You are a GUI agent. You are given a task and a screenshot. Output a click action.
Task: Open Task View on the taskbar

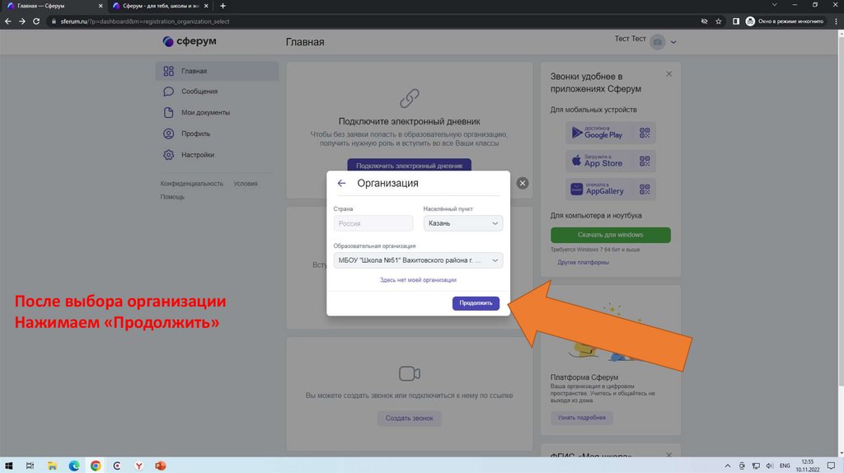point(30,466)
